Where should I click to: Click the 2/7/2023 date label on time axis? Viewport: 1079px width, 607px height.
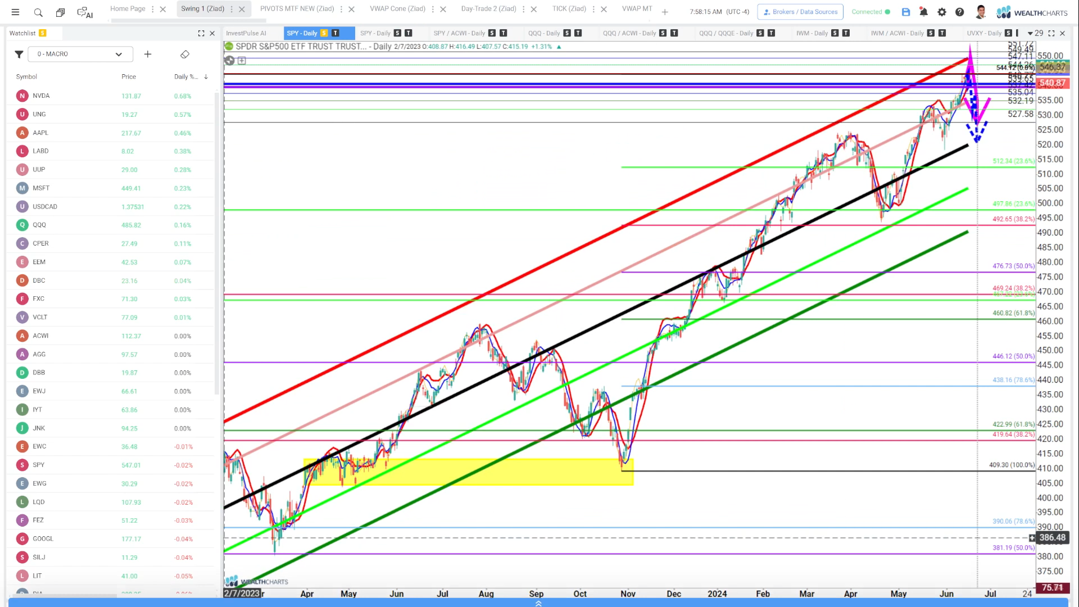coord(242,594)
